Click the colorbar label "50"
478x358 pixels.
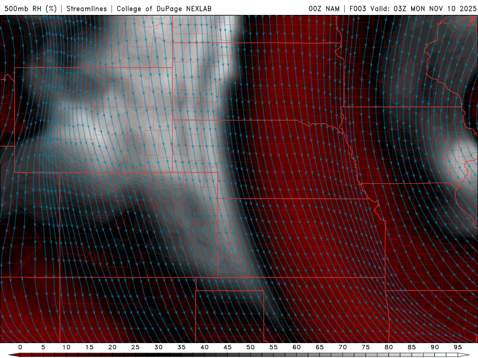pyautogui.click(x=250, y=347)
